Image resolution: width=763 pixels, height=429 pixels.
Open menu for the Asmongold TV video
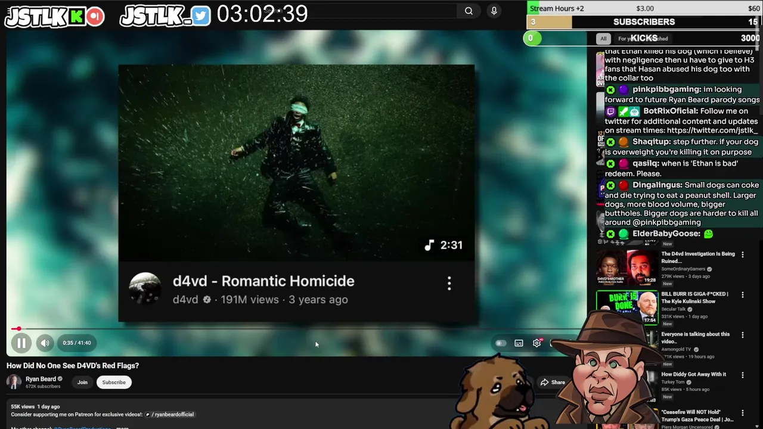pos(742,335)
